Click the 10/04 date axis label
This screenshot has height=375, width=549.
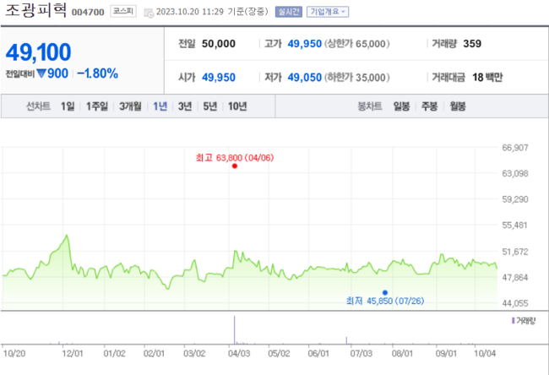click(485, 354)
